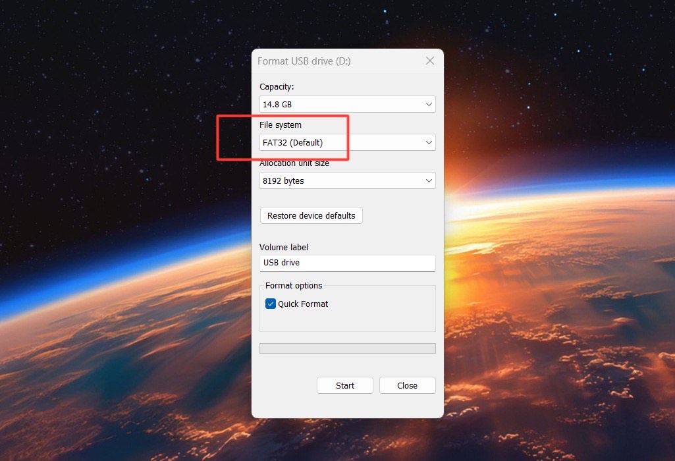Select the File system label text
Viewport: 675px width, 461px height.
(281, 124)
